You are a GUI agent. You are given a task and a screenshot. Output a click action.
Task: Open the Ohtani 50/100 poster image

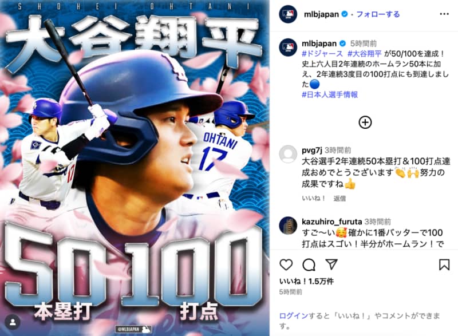(x=135, y=168)
